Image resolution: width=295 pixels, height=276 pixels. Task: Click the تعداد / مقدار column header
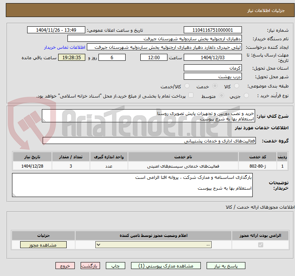[71, 157]
